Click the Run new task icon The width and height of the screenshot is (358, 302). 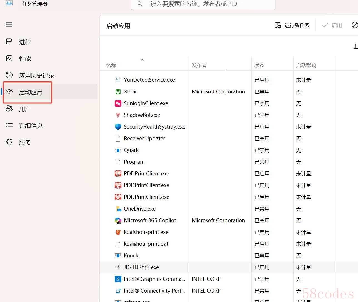278,25
